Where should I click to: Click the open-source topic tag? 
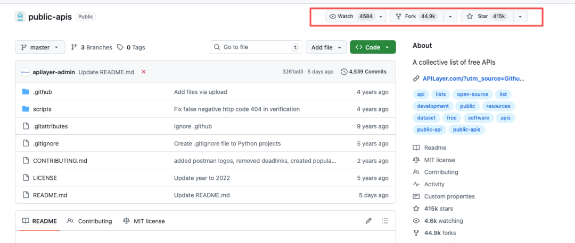pyautogui.click(x=472, y=94)
